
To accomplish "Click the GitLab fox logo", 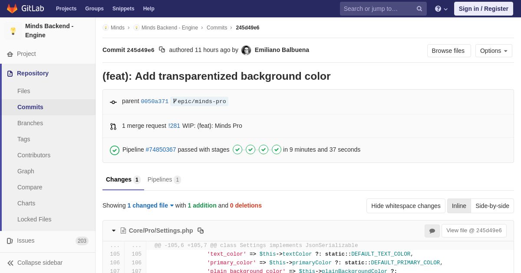I will [12, 9].
